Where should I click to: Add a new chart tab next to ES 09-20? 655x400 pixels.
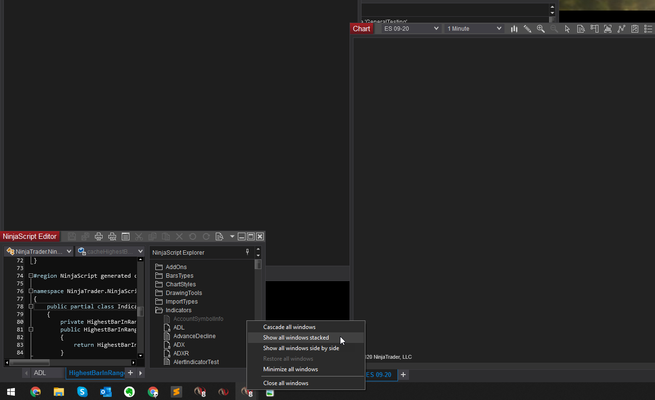(403, 375)
